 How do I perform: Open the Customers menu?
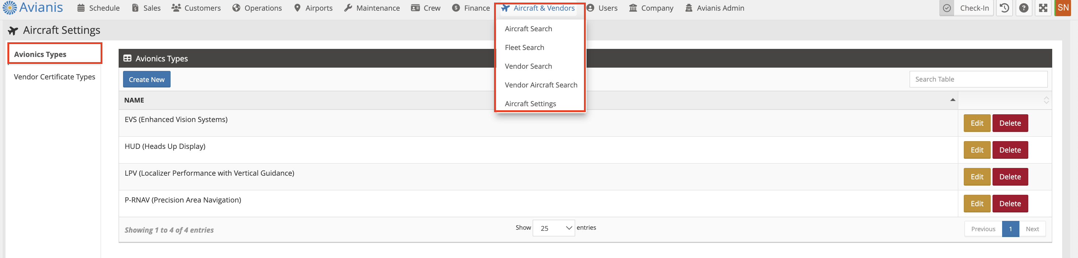(196, 8)
